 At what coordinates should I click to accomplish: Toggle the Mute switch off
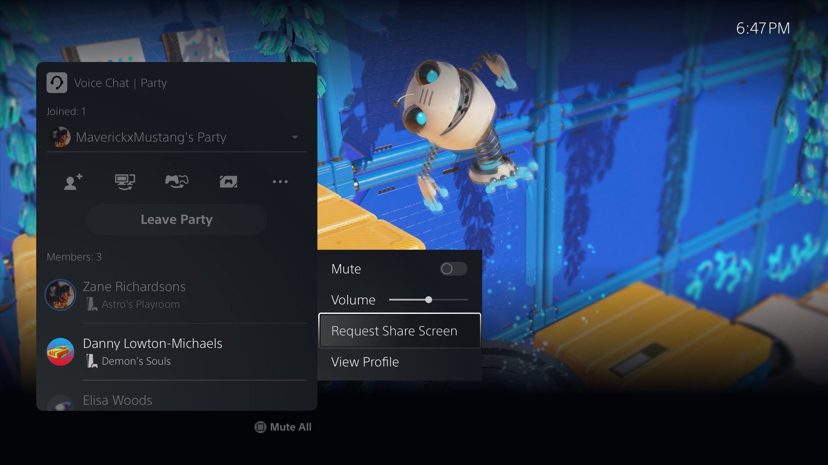pos(453,269)
